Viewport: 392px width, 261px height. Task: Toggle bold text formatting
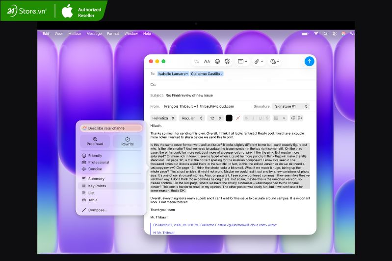[246, 118]
